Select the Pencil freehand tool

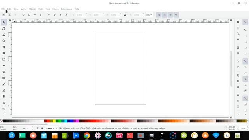coord(4,84)
